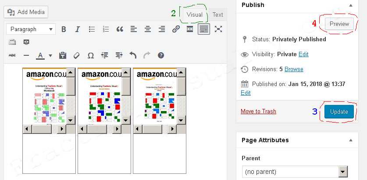Image resolution: width=367 pixels, height=180 pixels.
Task: Apply blockquote formatting
Action: tap(120, 29)
